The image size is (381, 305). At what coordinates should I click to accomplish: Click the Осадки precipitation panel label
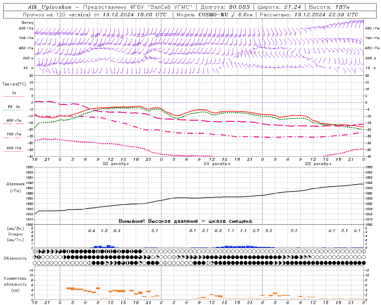click(x=15, y=234)
